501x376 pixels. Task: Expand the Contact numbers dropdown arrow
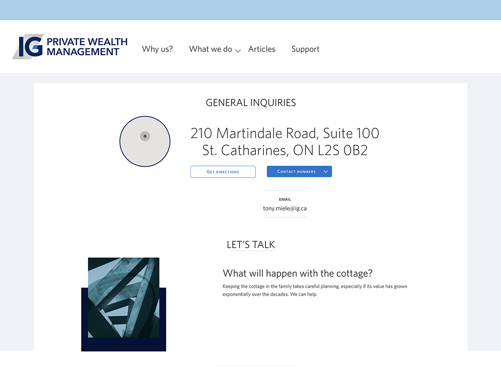coord(326,172)
